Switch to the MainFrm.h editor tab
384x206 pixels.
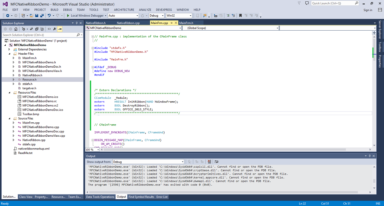point(186,23)
